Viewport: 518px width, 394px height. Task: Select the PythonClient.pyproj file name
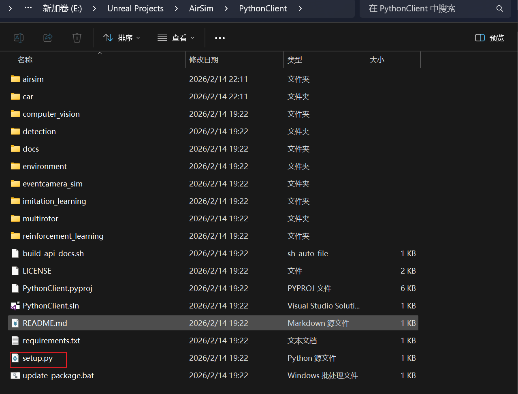pyautogui.click(x=58, y=288)
